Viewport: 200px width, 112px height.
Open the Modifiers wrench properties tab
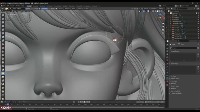[167, 67]
